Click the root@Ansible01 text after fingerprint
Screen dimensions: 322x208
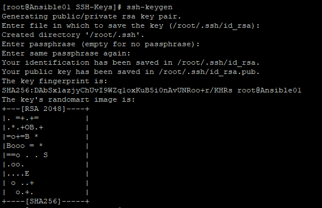(x=269, y=91)
